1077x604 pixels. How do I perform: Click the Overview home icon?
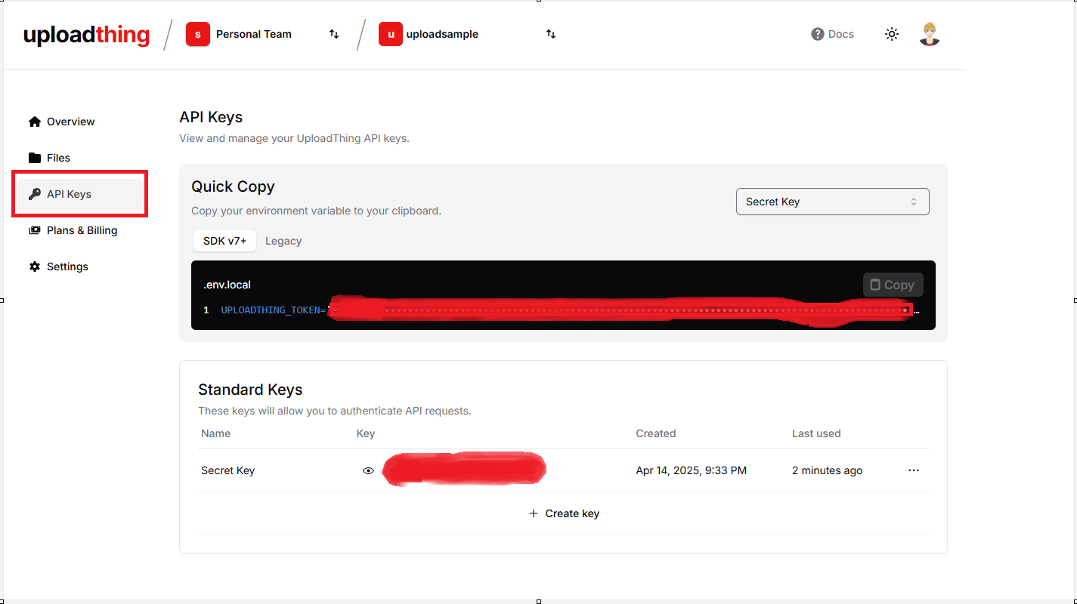pyautogui.click(x=35, y=122)
